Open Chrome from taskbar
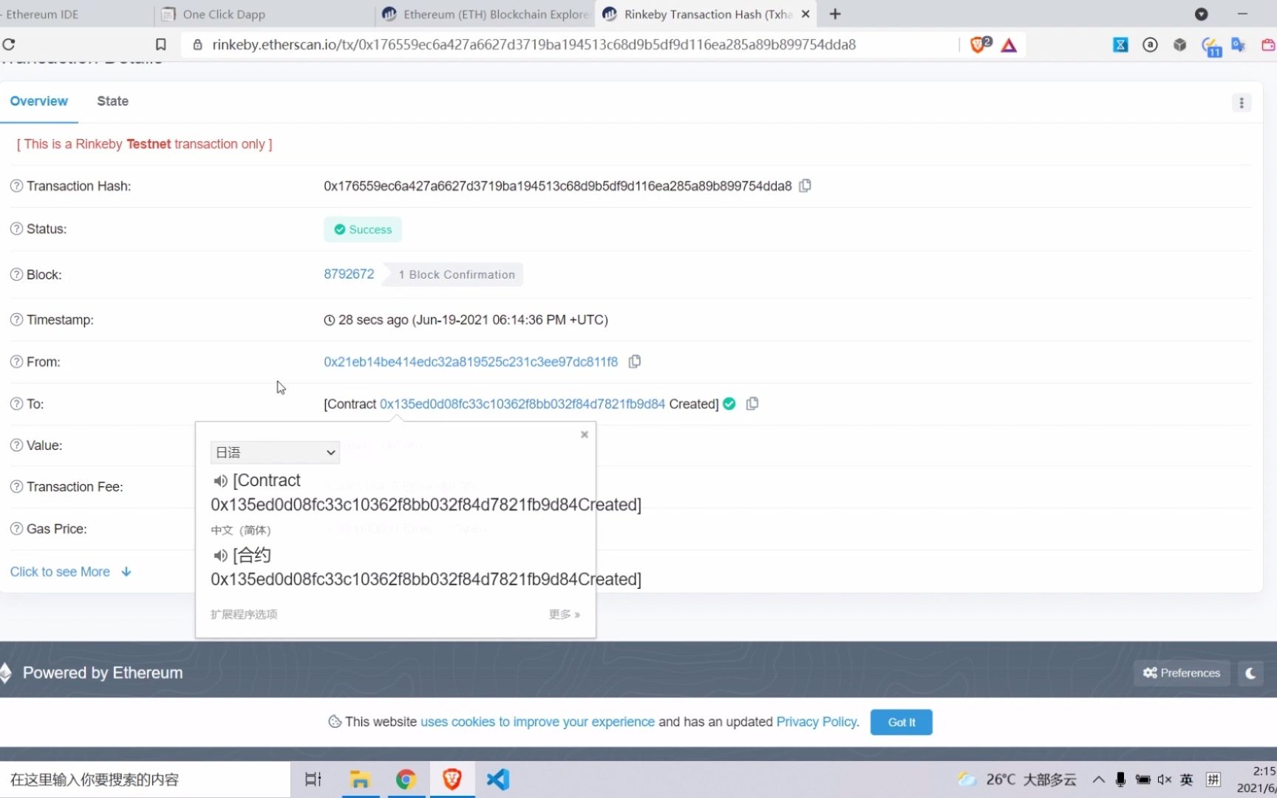The width and height of the screenshot is (1277, 798). point(406,780)
